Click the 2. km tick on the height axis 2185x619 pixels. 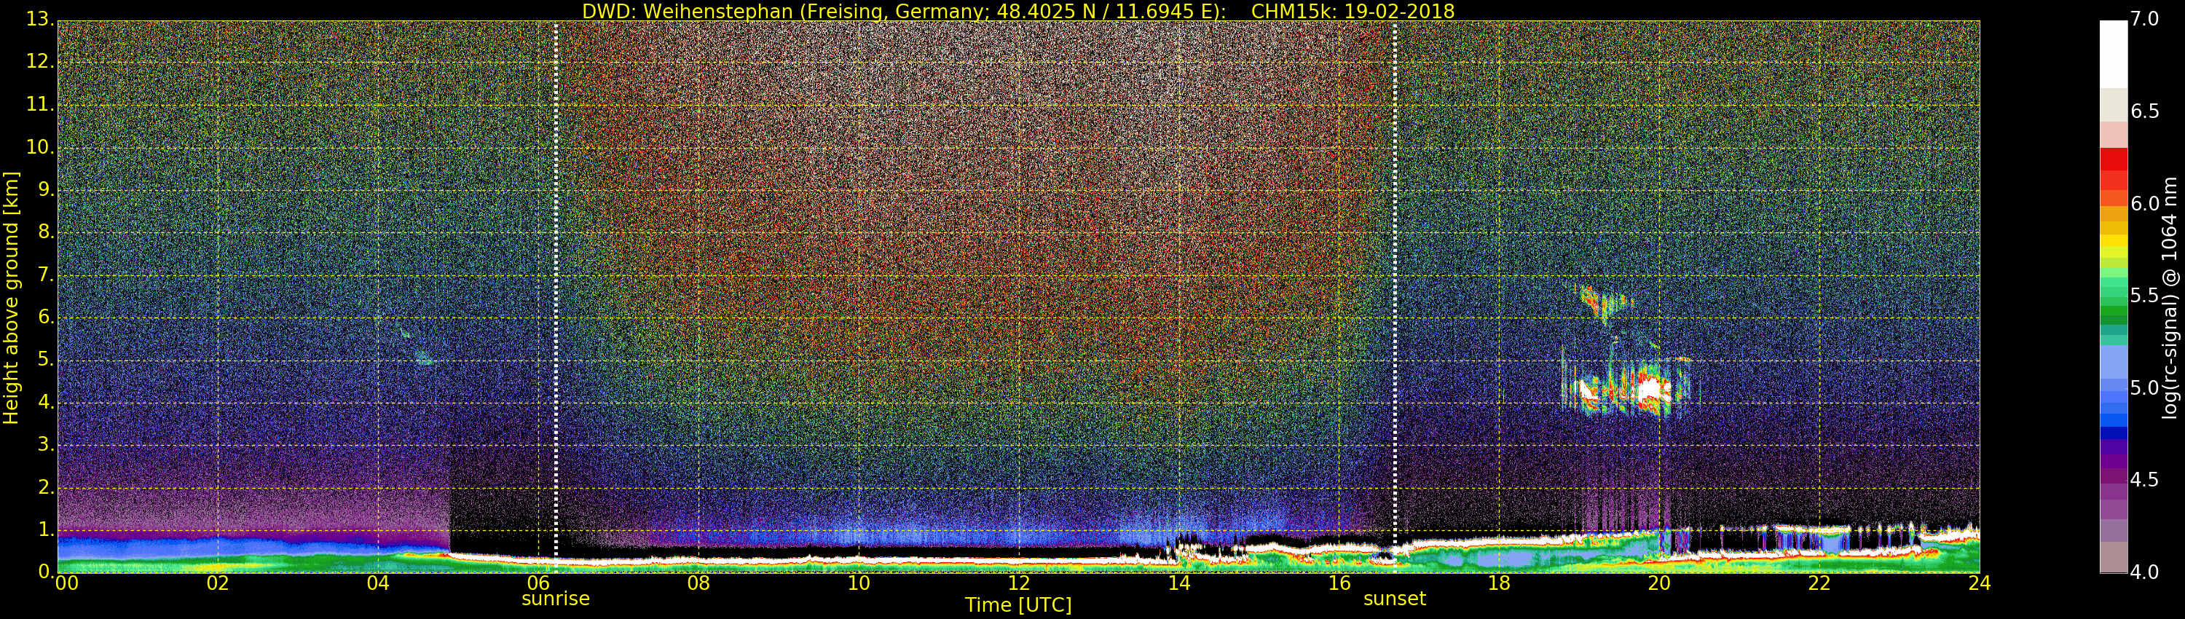tap(46, 486)
